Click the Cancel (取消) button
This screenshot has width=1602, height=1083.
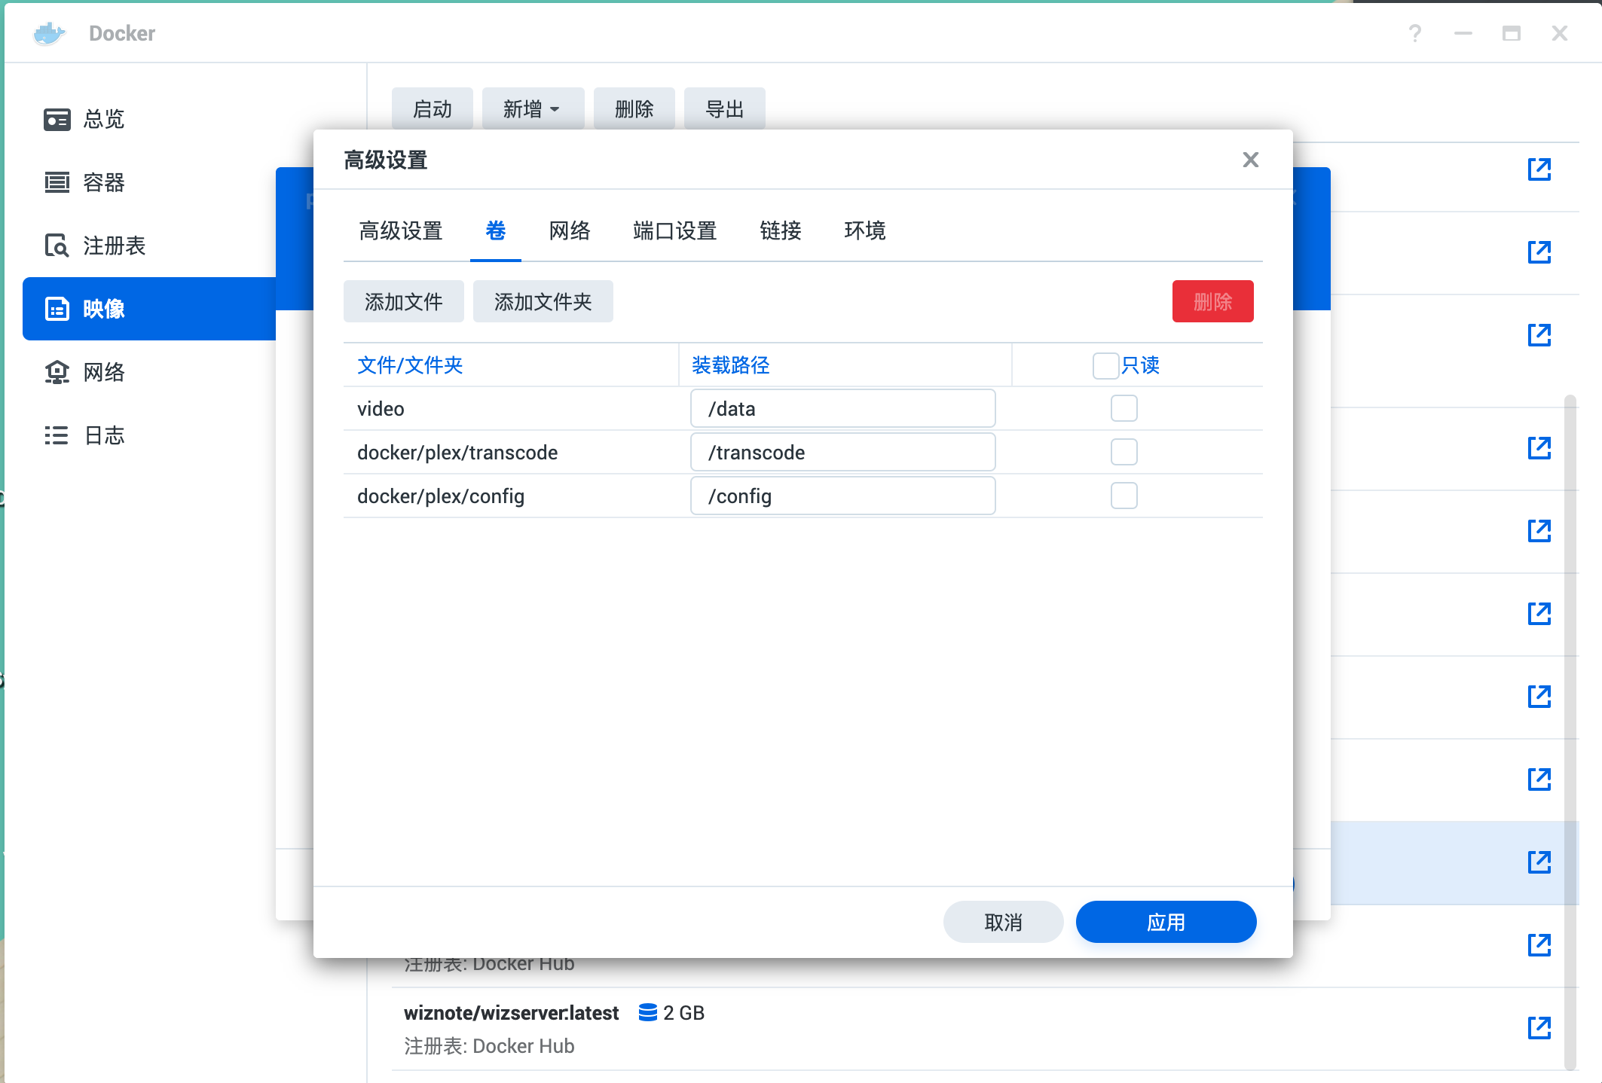pos(1003,922)
